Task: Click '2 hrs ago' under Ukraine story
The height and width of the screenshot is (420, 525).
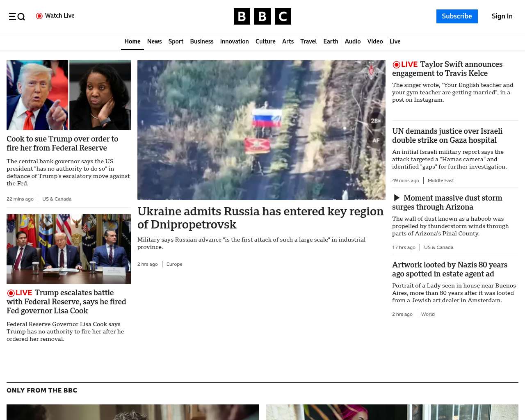Action: pyautogui.click(x=148, y=264)
